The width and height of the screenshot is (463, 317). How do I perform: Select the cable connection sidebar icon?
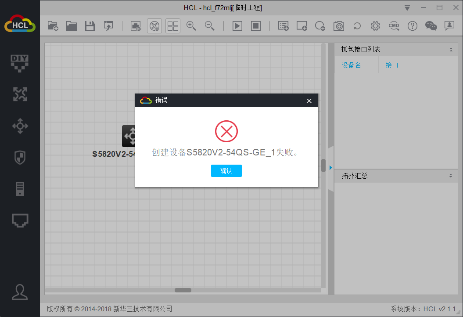coord(20,220)
